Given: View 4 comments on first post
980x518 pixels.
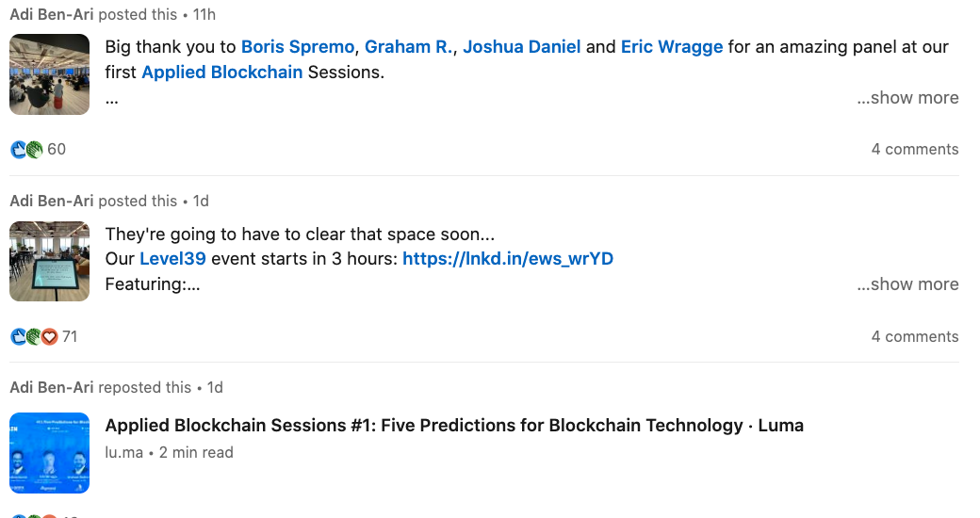Looking at the screenshot, I should point(914,149).
